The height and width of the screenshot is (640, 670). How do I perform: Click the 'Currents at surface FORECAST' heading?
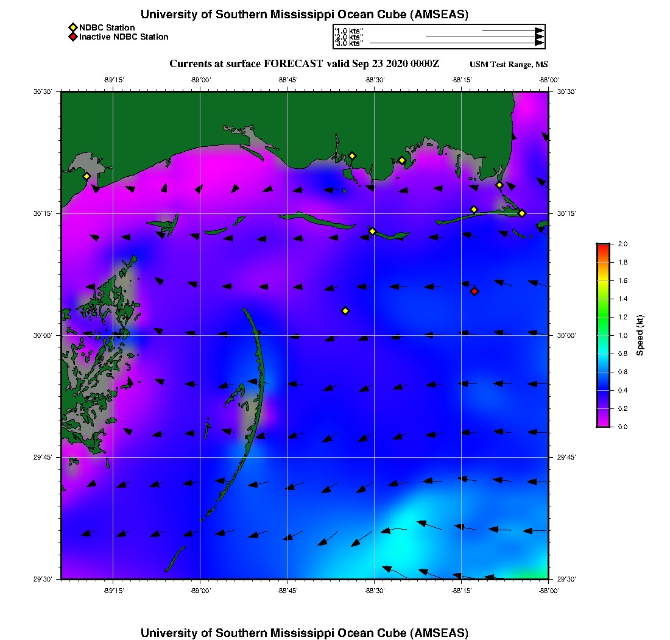coord(305,64)
